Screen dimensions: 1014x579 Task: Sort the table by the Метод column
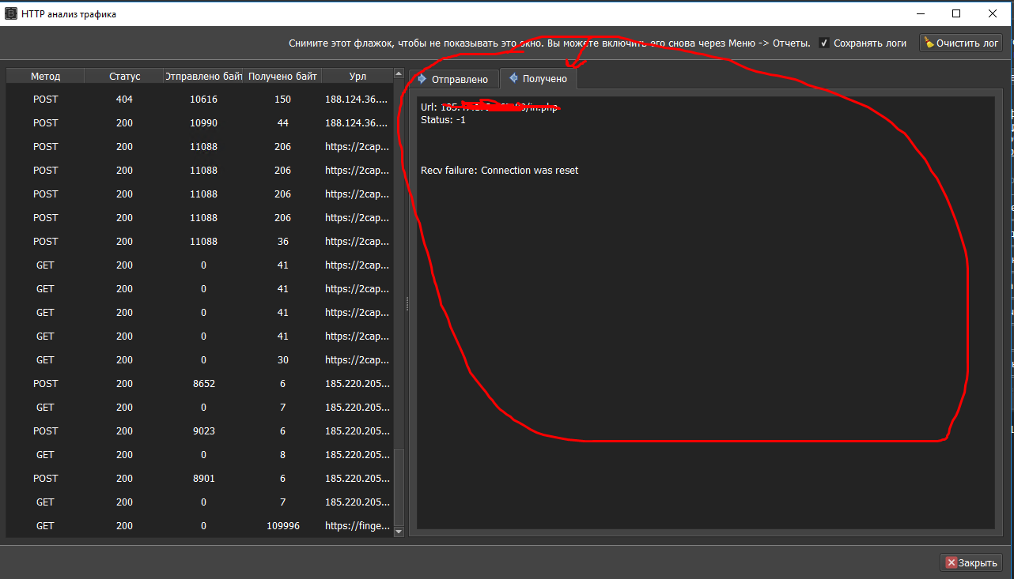44,76
